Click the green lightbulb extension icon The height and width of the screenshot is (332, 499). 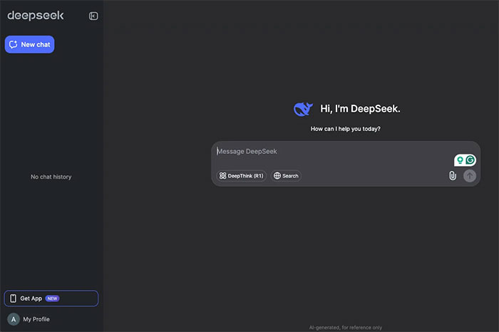(461, 160)
